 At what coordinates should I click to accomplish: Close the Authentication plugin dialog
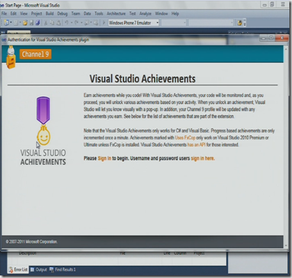tap(282, 38)
